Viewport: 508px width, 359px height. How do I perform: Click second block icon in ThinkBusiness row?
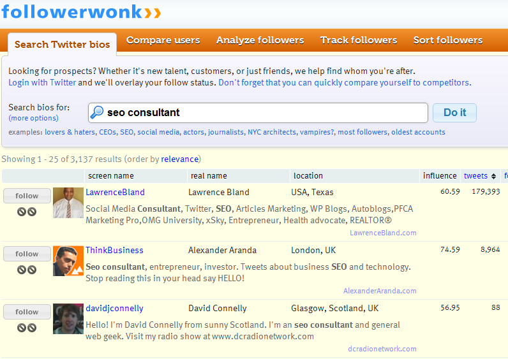tap(32, 270)
